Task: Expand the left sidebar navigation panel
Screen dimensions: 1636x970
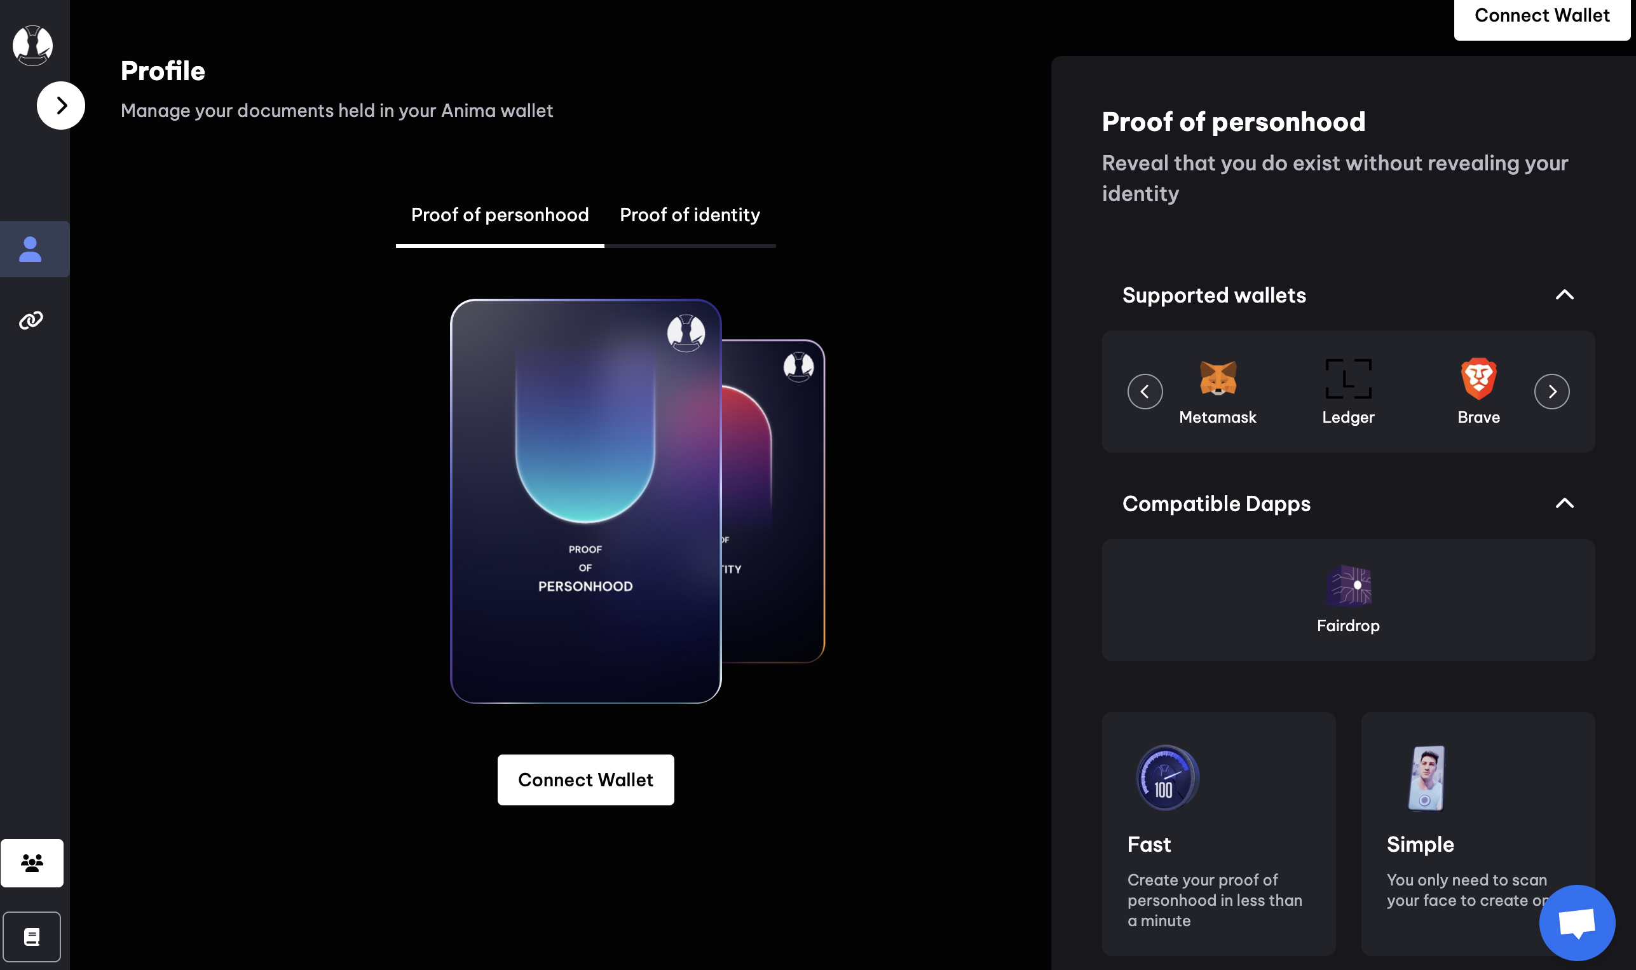Action: pos(60,105)
